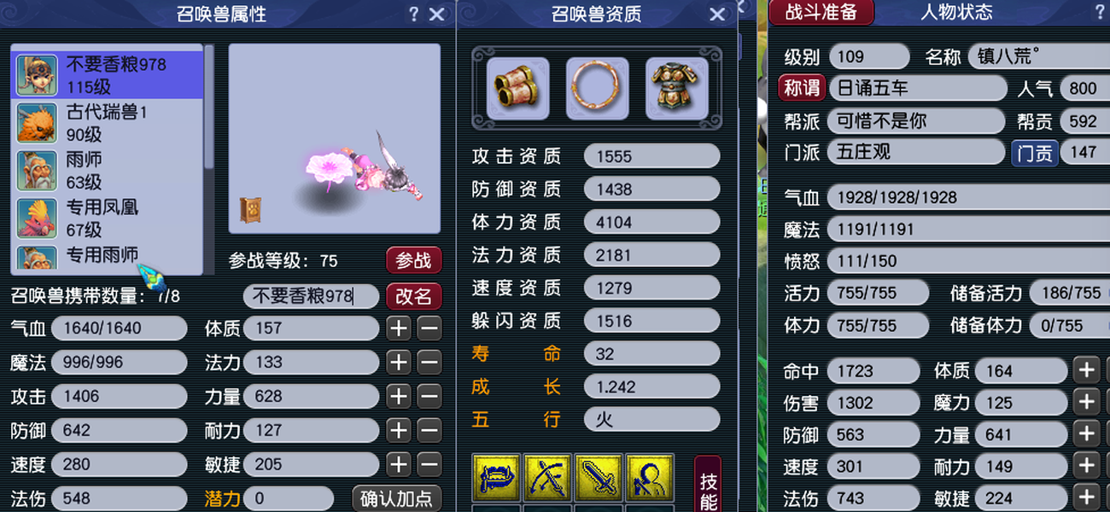The width and height of the screenshot is (1110, 512).
Task: Select the single sword skill icon
Action: pyautogui.click(x=599, y=479)
